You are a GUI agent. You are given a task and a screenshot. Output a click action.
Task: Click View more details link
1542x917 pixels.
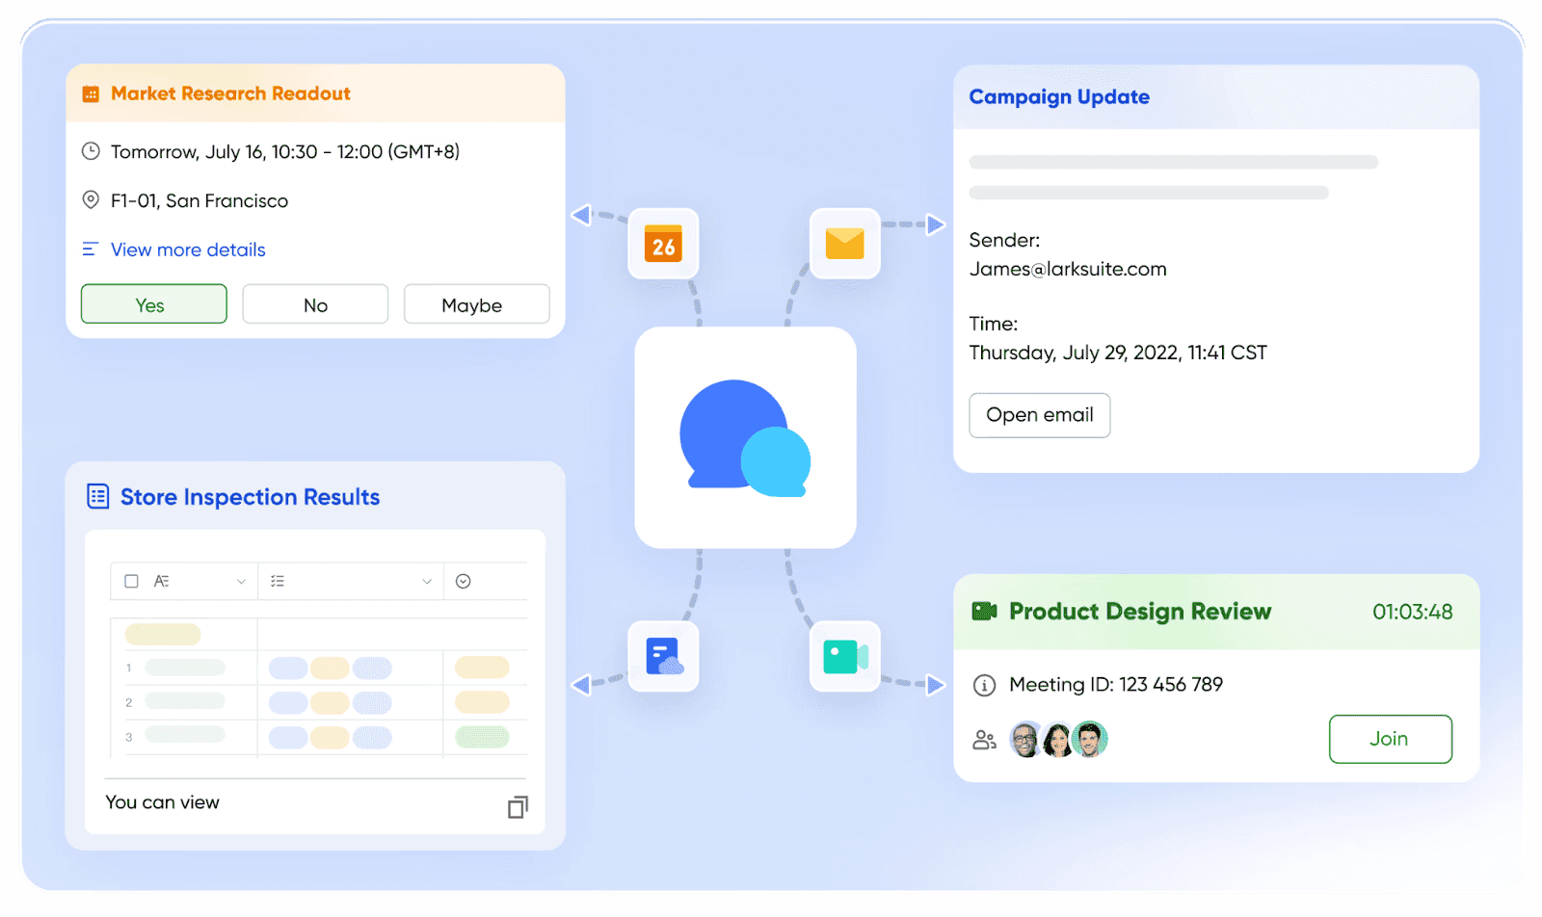point(187,249)
